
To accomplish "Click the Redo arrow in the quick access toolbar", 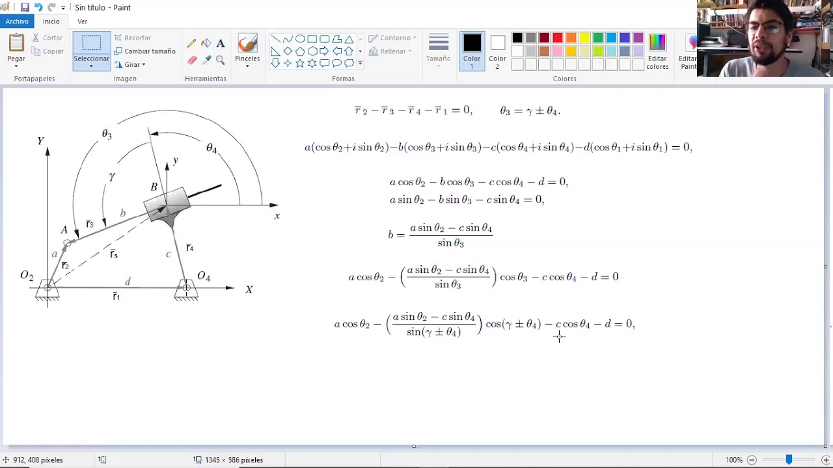I will (x=51, y=7).
